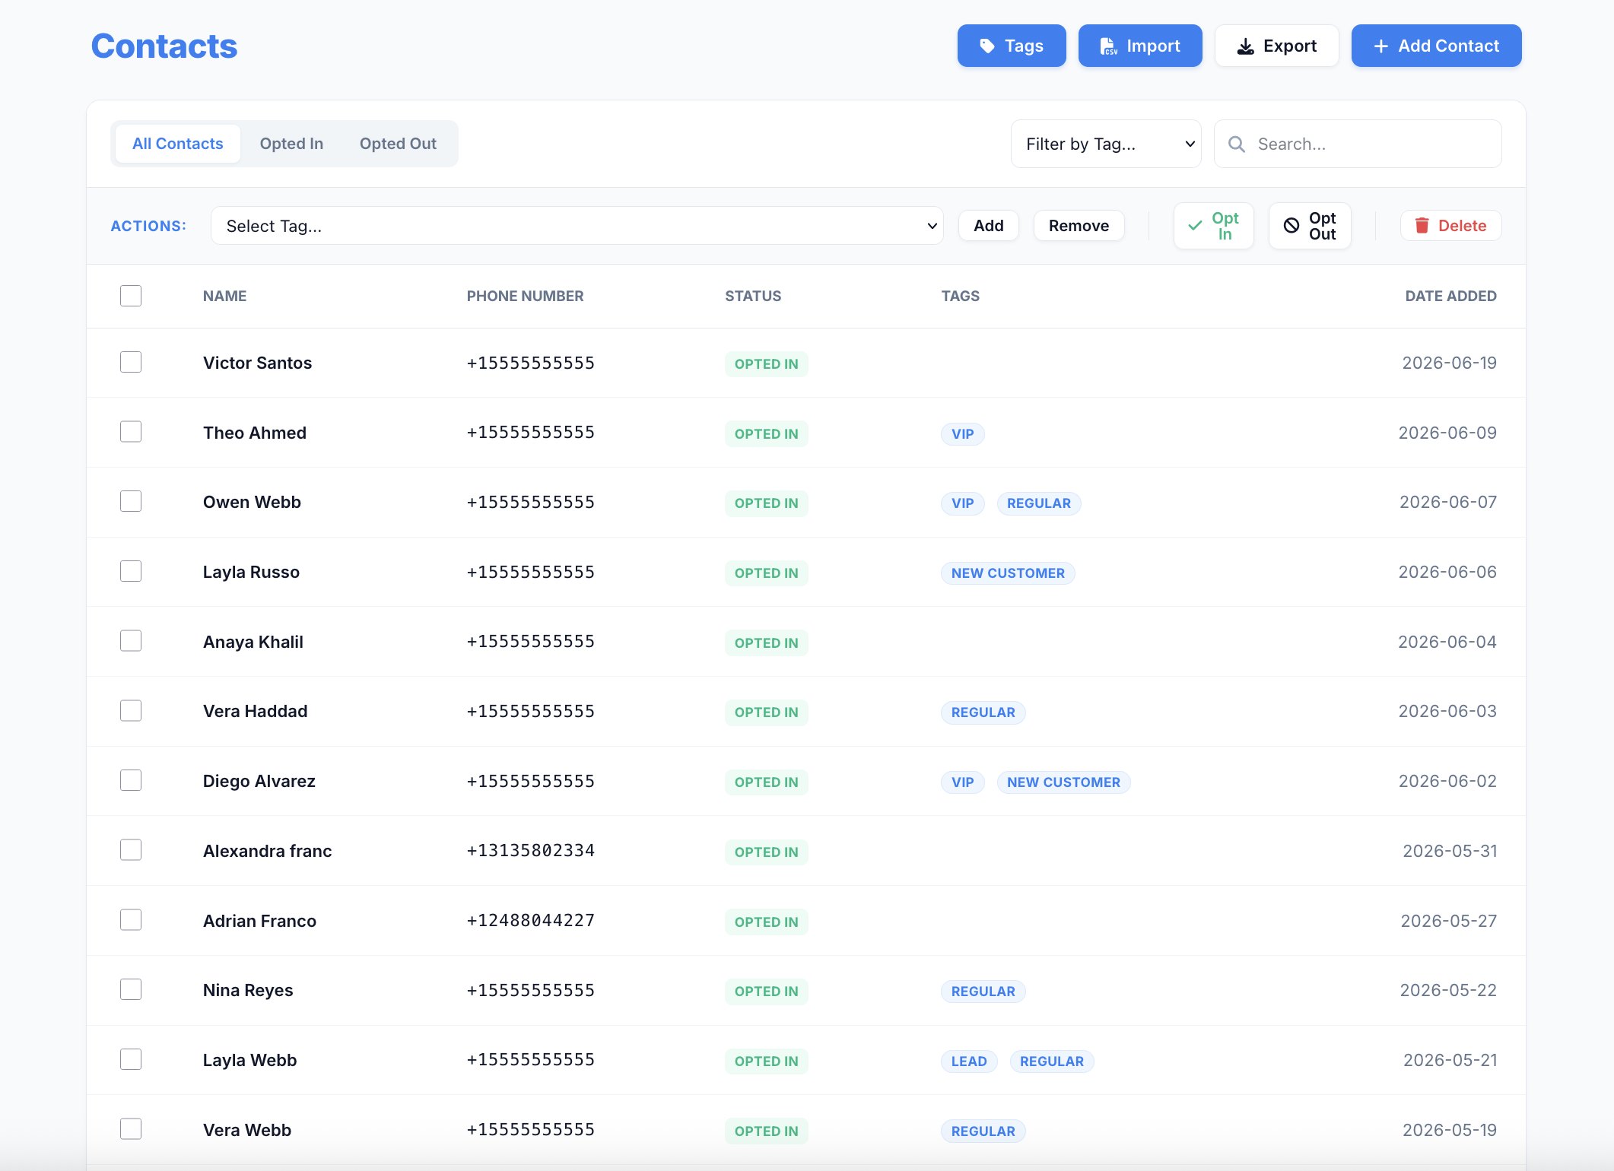Open the Filter by Tag dropdown
This screenshot has width=1614, height=1171.
pos(1106,144)
